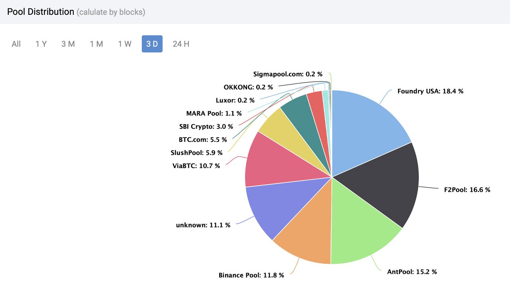510x287 pixels.
Task: Click the Foundry USA: 18.4 % label
Action: (x=430, y=91)
